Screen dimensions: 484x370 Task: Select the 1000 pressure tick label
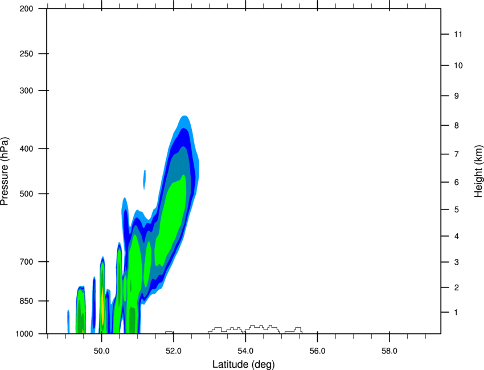coord(24,334)
